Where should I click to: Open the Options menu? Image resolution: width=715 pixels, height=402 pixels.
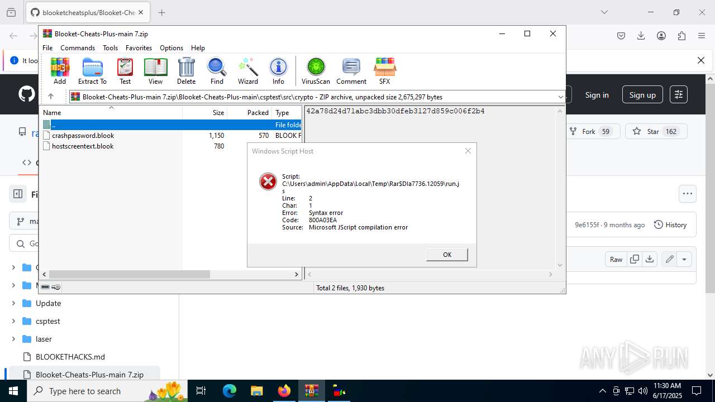pos(171,48)
